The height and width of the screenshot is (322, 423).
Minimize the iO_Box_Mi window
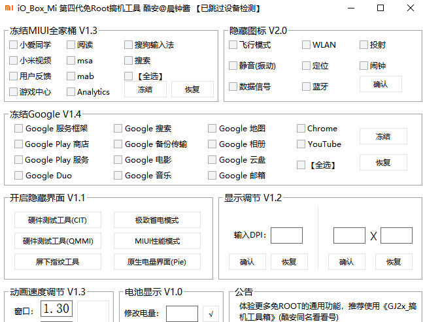(351, 8)
